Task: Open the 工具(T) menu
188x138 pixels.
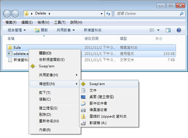Action: pyautogui.click(x=60, y=23)
